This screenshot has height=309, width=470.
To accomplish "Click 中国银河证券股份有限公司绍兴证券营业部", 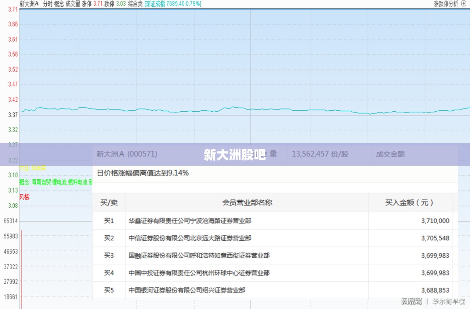I will 187,290.
